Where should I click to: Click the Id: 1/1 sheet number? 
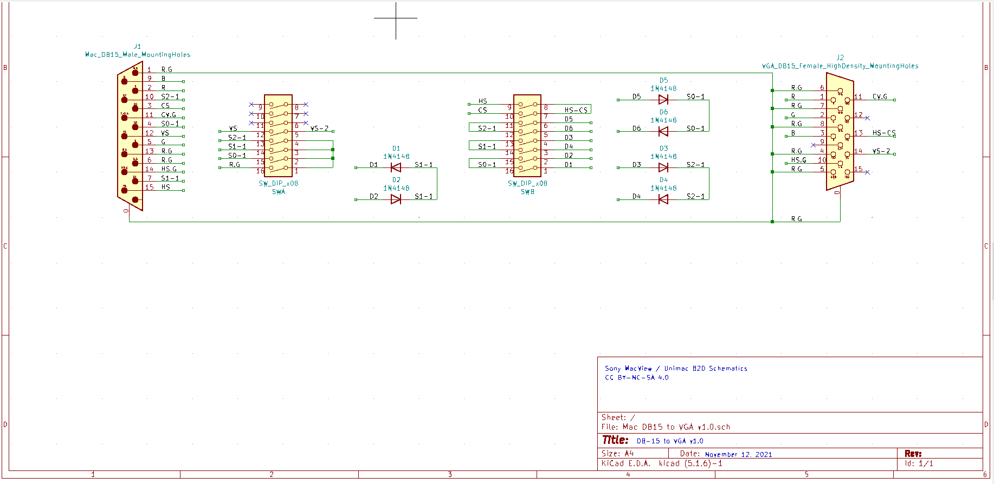(x=919, y=463)
